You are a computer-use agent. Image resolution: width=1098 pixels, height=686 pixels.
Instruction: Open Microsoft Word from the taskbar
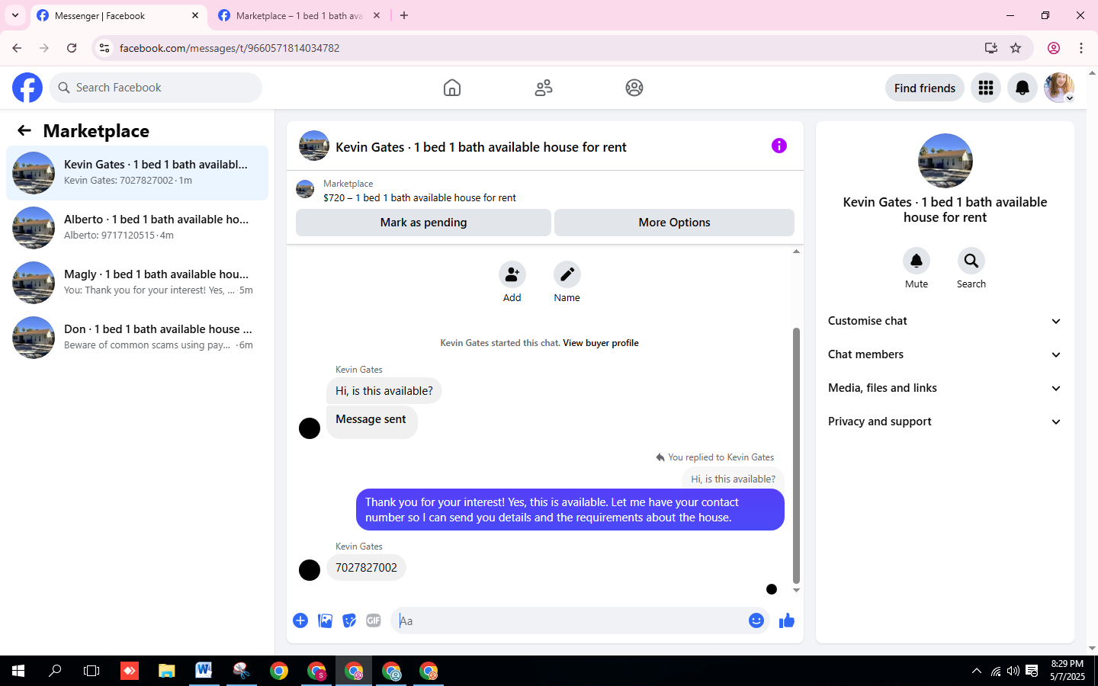click(204, 671)
